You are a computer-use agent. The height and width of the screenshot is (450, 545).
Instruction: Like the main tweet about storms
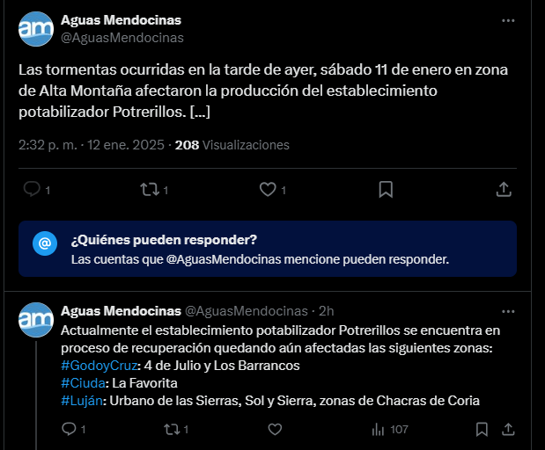pyautogui.click(x=268, y=189)
